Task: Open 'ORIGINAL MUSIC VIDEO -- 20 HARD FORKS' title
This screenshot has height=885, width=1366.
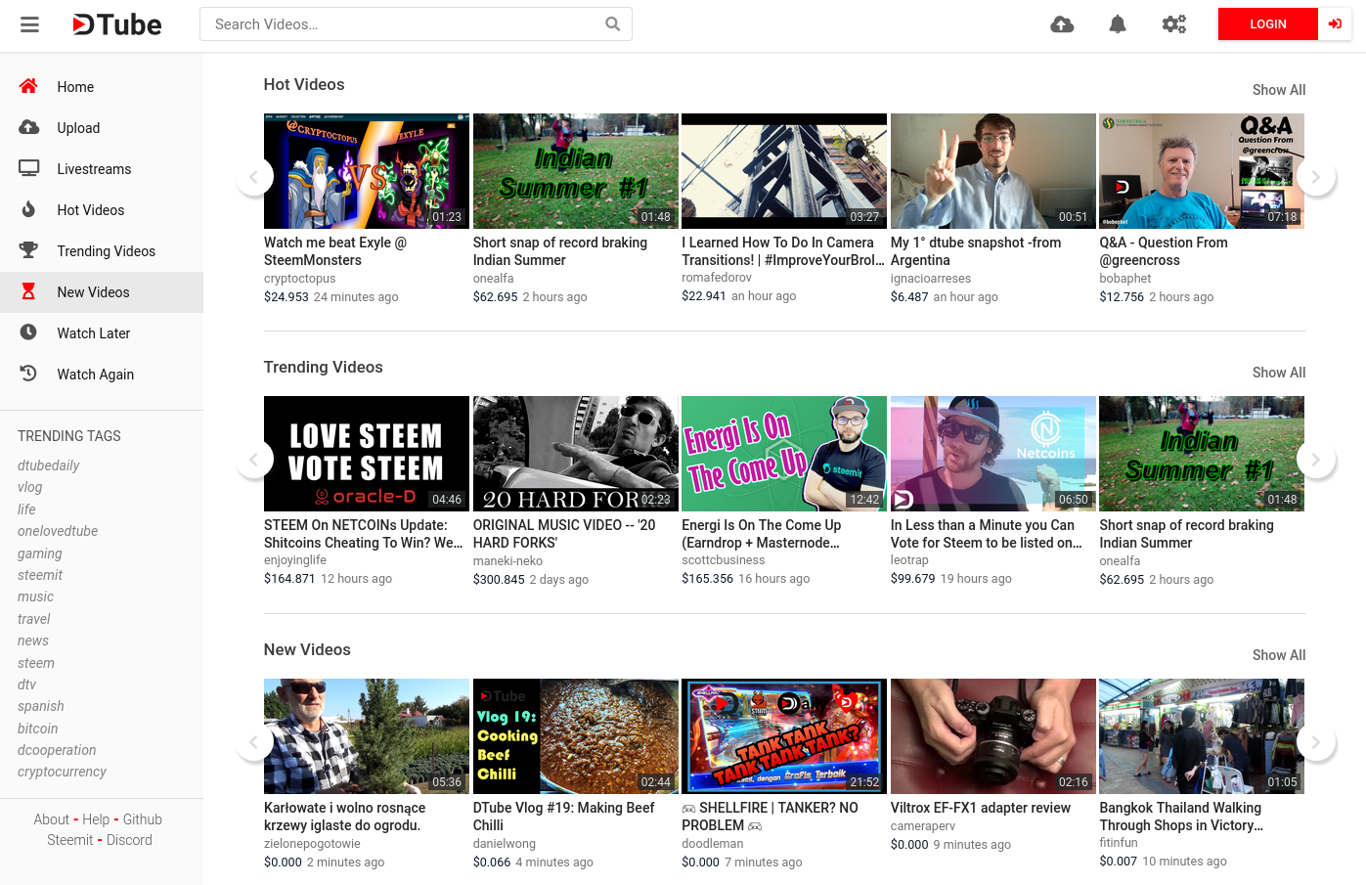Action: [x=564, y=534]
